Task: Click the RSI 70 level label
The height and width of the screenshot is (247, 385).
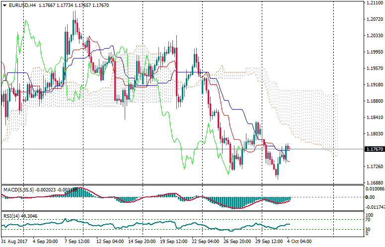Action: click(x=368, y=220)
